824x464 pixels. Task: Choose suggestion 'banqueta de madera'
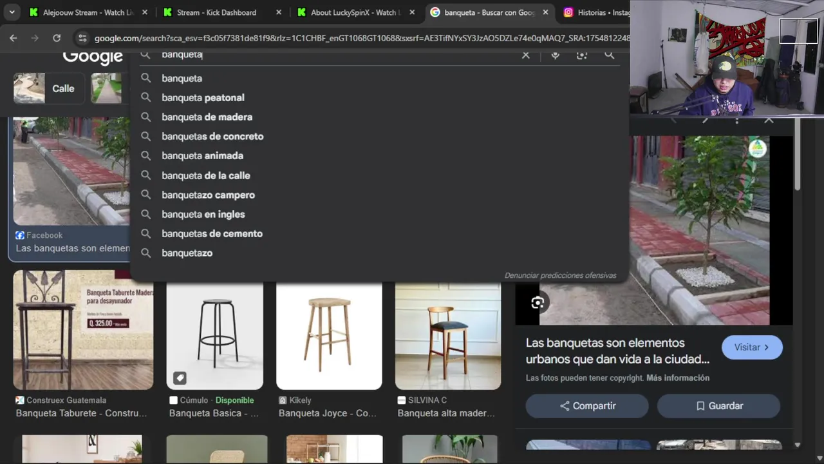pyautogui.click(x=379, y=117)
